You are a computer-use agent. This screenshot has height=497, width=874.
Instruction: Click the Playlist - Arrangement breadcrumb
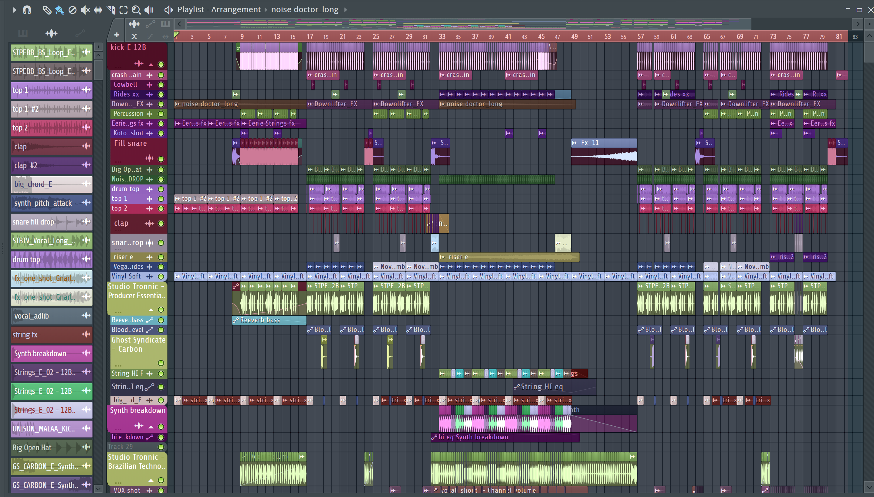click(219, 10)
